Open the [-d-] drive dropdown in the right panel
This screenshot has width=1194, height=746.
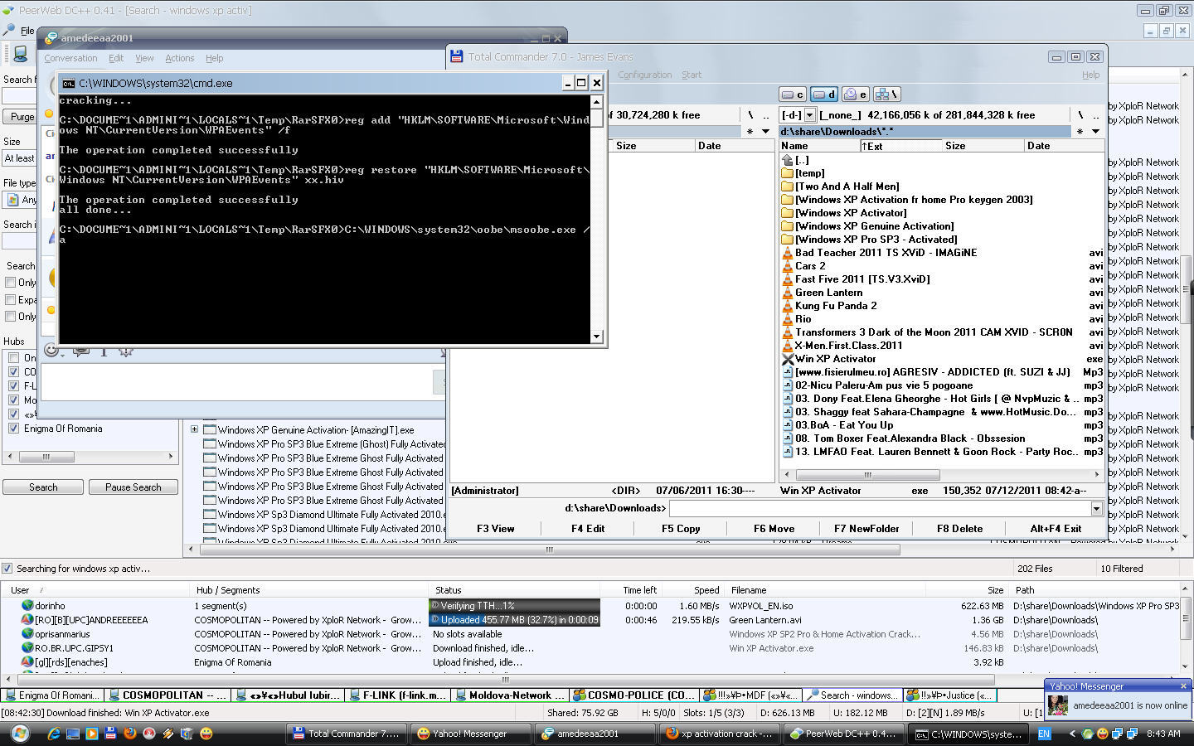pos(810,115)
